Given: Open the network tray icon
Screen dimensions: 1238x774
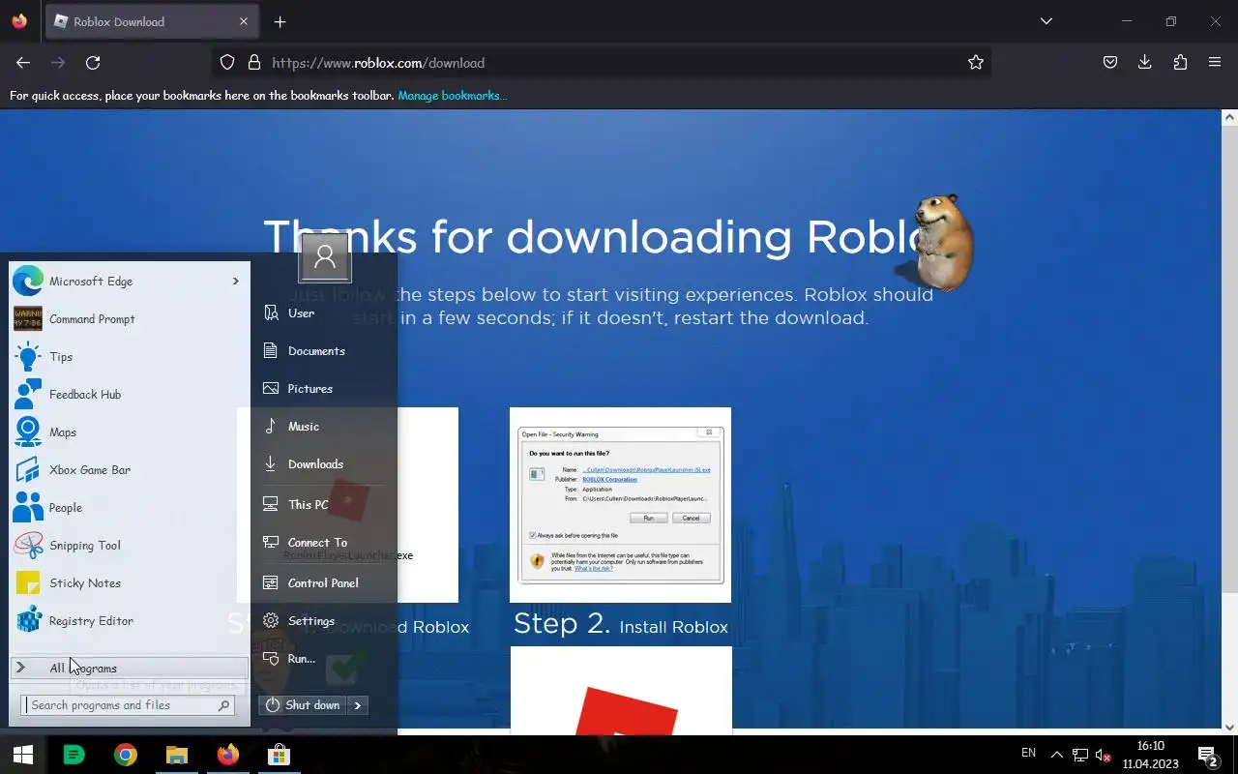Looking at the screenshot, I should tap(1079, 755).
